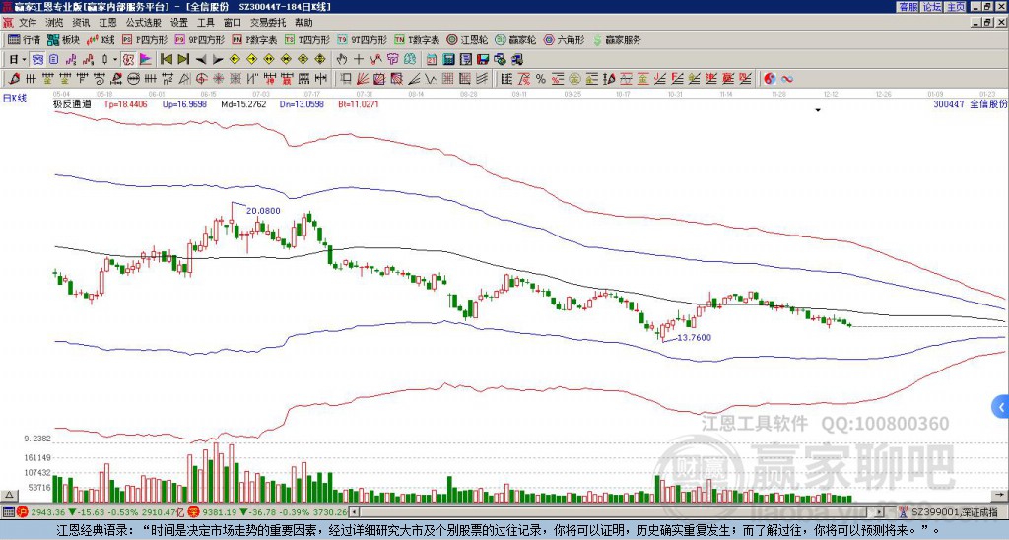Click the save floppy disk icon

[x=483, y=60]
